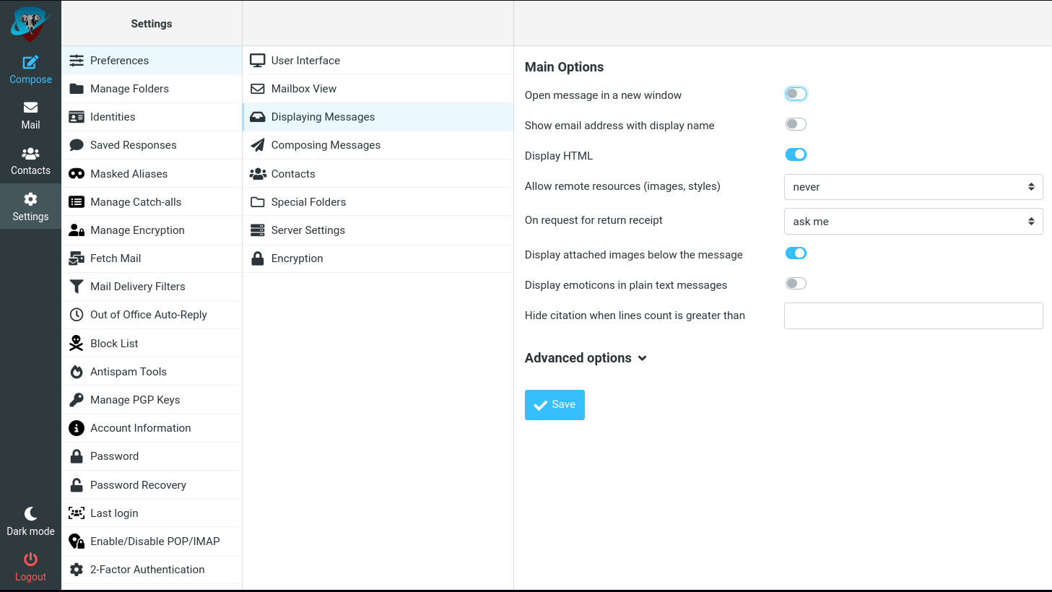Click the User Interface monitor icon
The width and height of the screenshot is (1052, 592).
pos(258,61)
